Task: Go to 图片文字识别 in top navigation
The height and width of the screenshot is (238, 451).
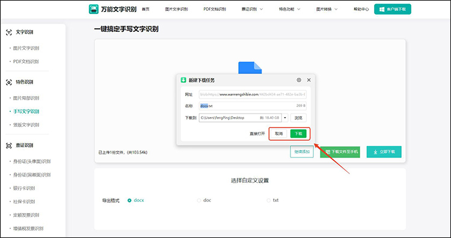Action: pyautogui.click(x=176, y=9)
